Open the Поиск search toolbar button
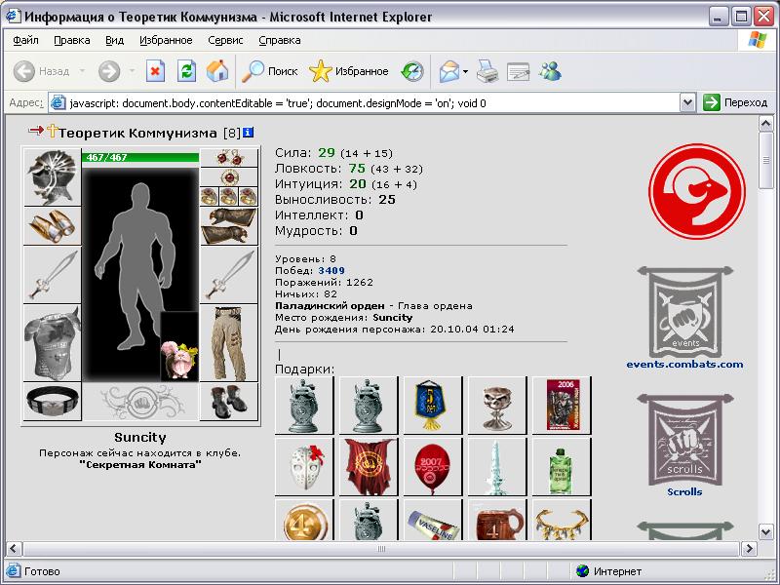780x585 pixels. [270, 71]
